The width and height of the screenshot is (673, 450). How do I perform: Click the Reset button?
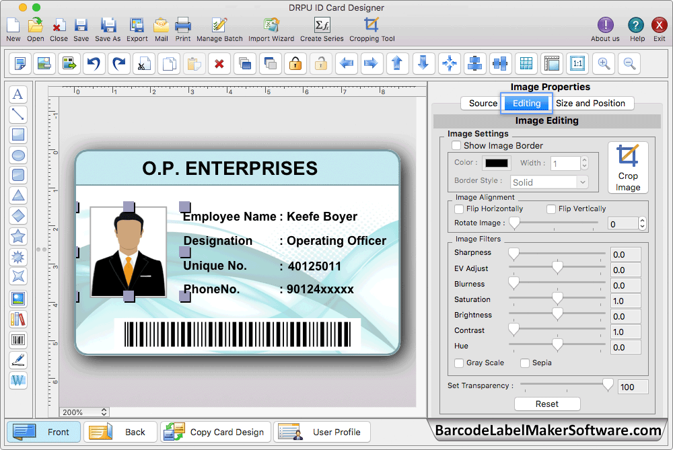(x=547, y=404)
